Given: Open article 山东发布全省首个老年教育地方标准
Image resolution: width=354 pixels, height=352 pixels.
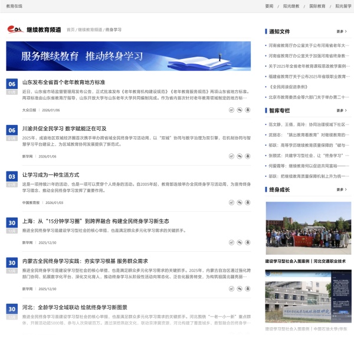Looking at the screenshot, I should click(x=64, y=83).
